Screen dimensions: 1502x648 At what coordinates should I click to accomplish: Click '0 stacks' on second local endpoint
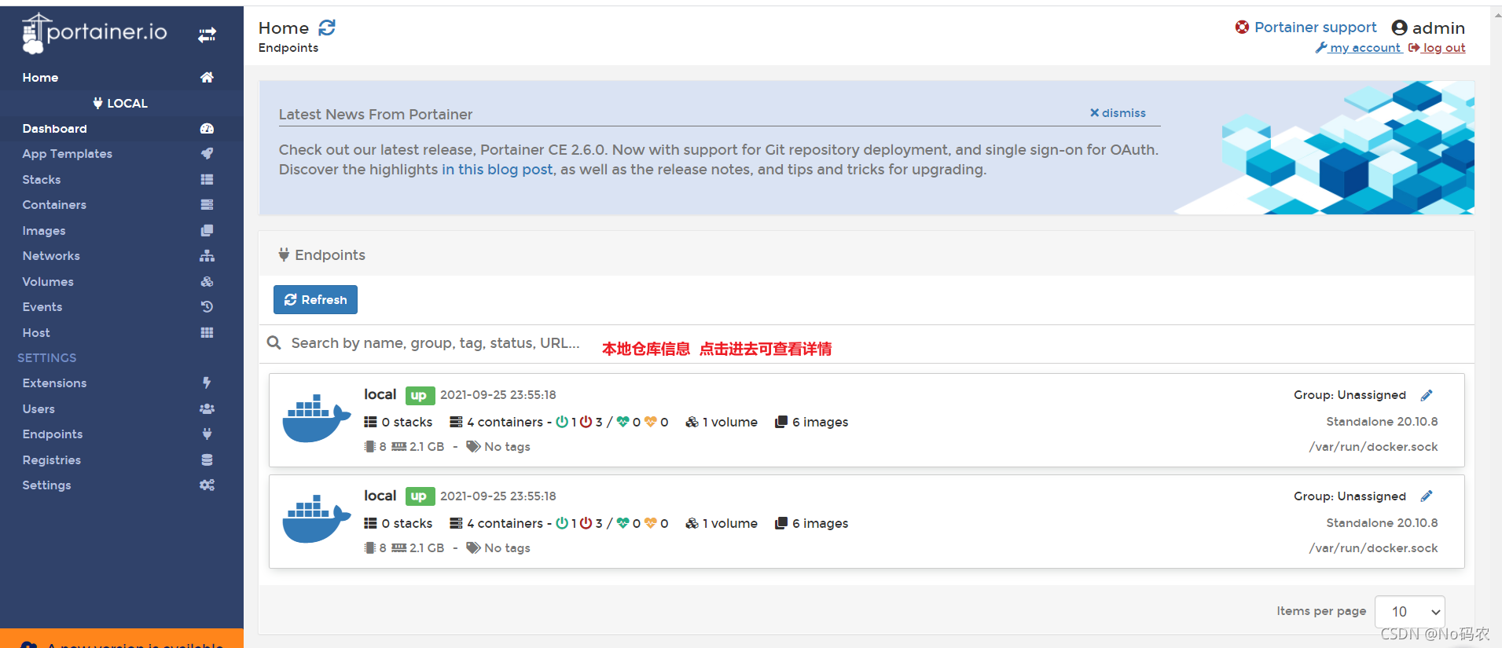pyautogui.click(x=398, y=523)
